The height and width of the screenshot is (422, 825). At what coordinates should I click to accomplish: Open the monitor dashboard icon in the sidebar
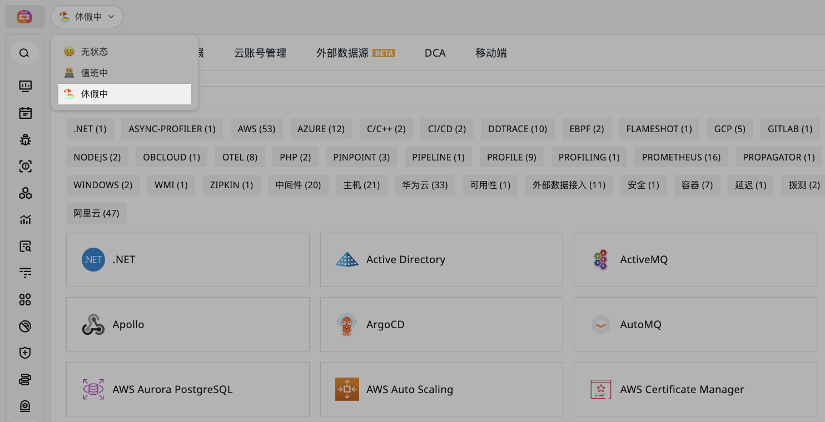point(25,86)
